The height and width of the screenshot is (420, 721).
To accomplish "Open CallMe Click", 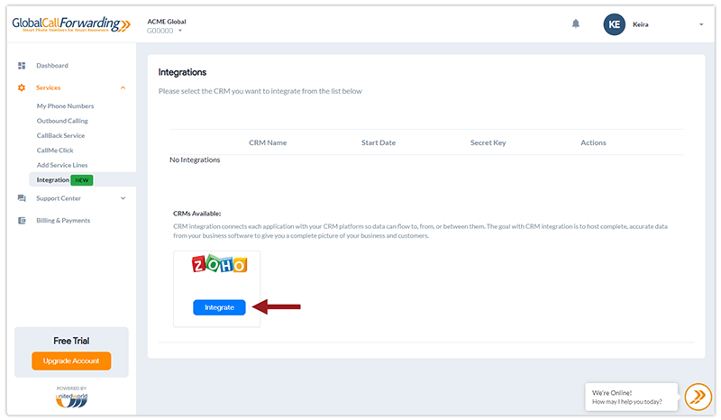I will tap(55, 150).
